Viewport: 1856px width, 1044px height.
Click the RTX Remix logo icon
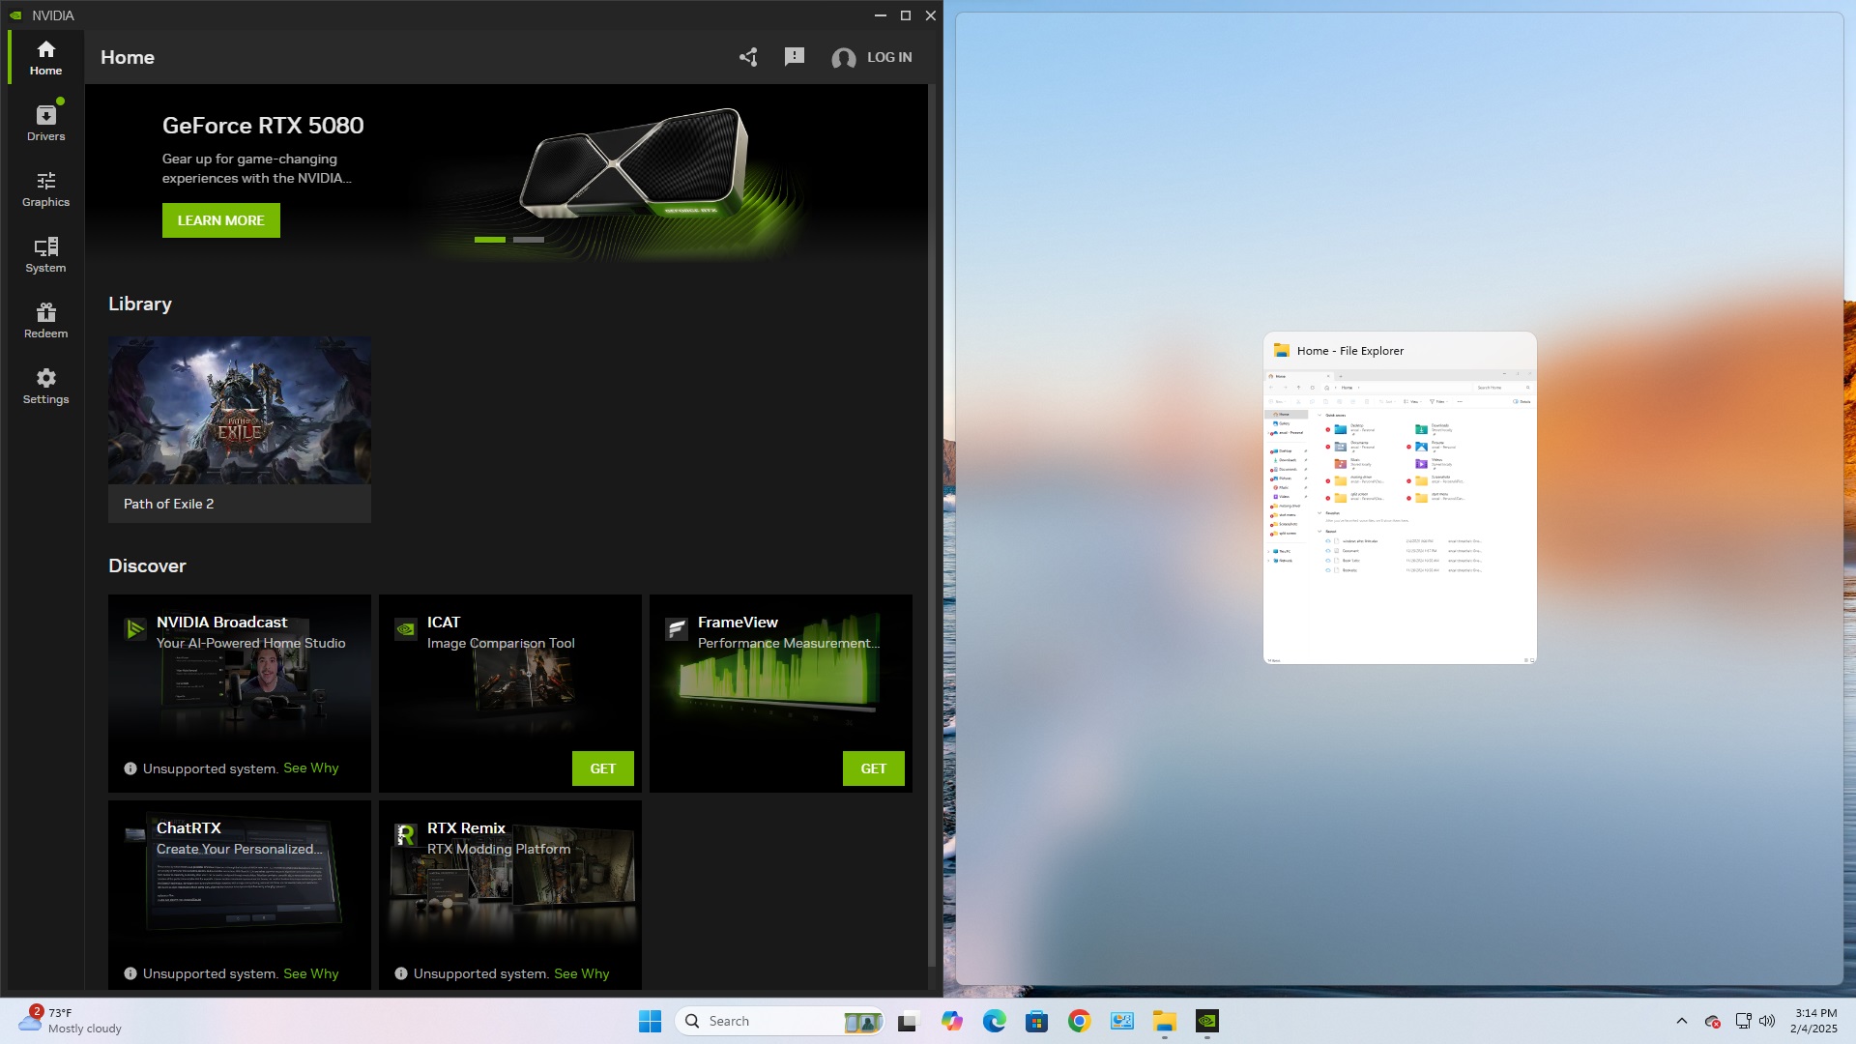click(406, 835)
